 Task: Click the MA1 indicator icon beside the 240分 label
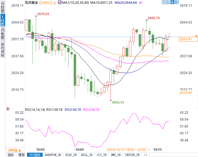pos(60,2)
